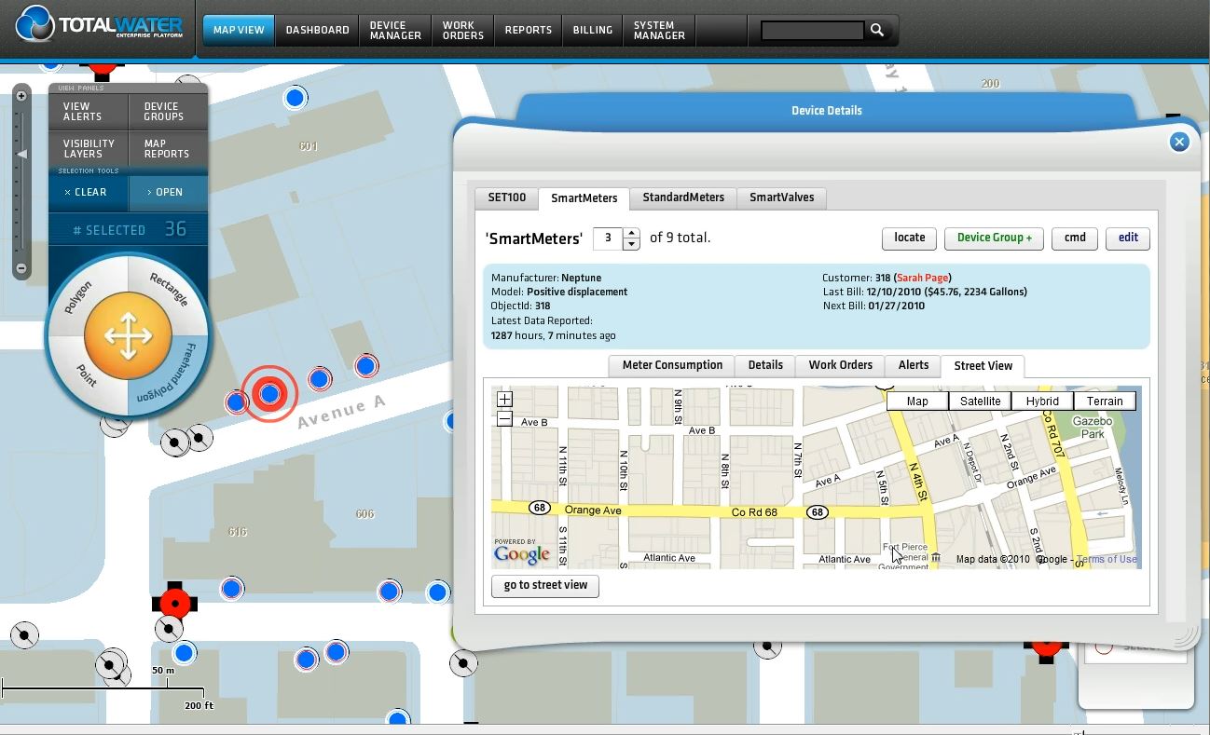The width and height of the screenshot is (1210, 735).
Task: Switch street map to Terrain
Action: click(x=1105, y=402)
